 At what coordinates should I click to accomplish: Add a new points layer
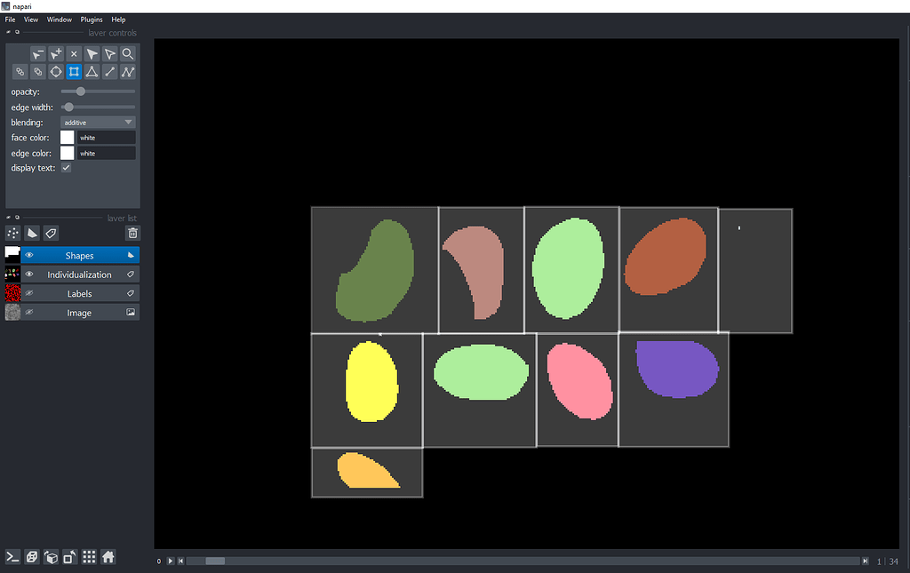12,232
